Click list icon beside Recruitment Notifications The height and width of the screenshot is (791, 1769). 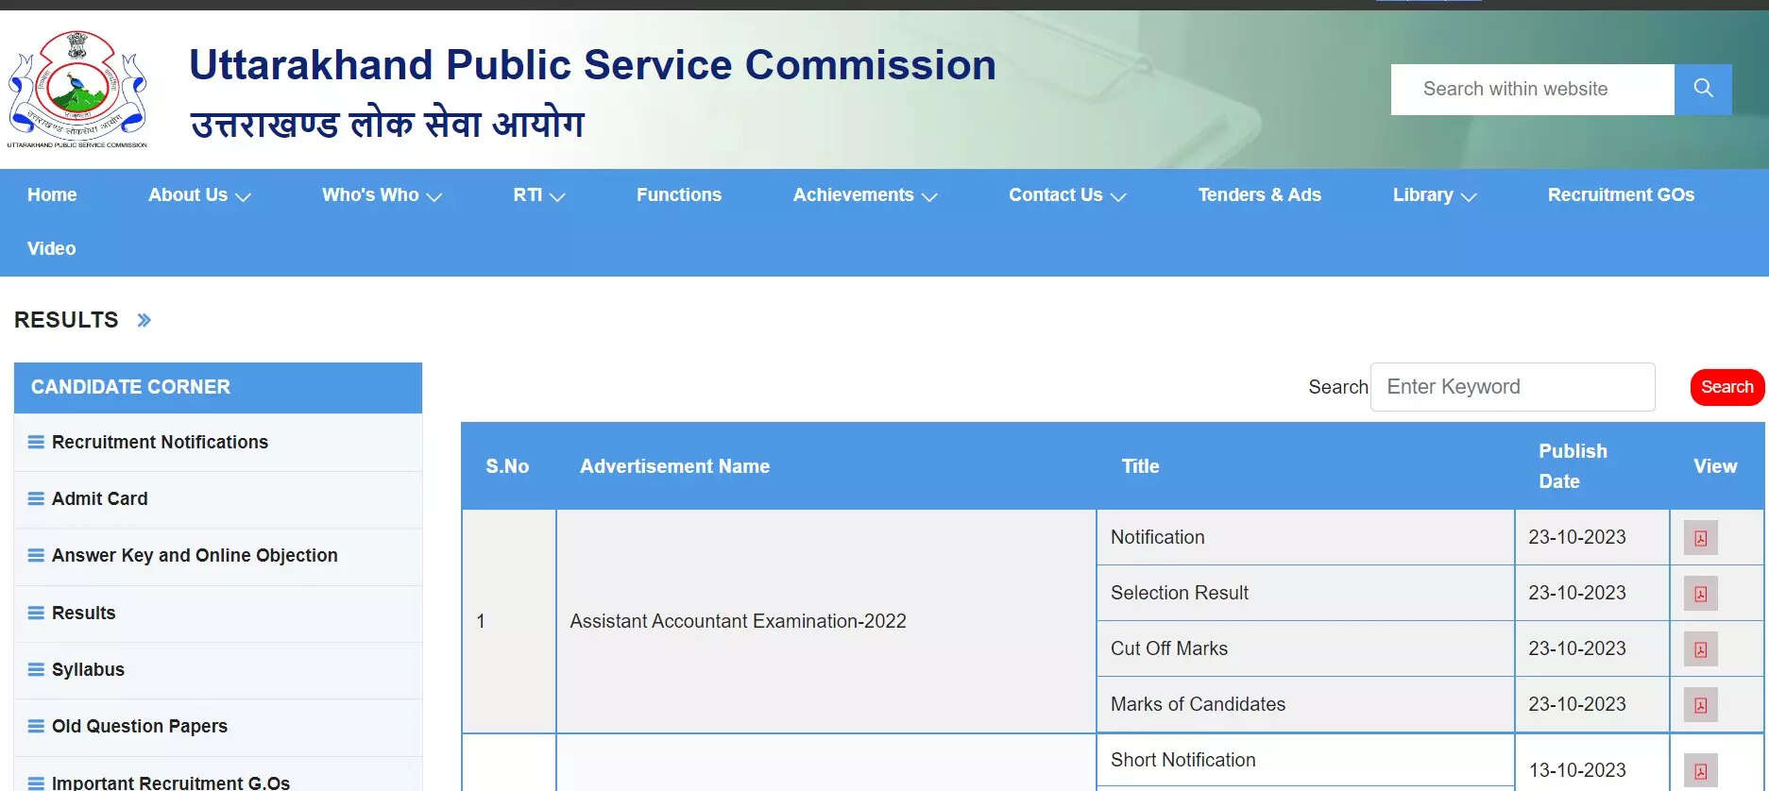pyautogui.click(x=36, y=442)
